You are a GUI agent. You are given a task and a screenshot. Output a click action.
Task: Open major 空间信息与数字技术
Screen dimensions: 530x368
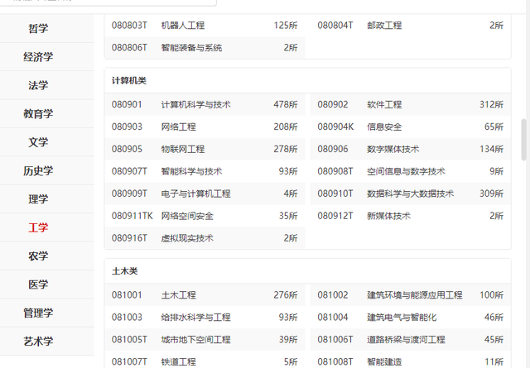[406, 171]
